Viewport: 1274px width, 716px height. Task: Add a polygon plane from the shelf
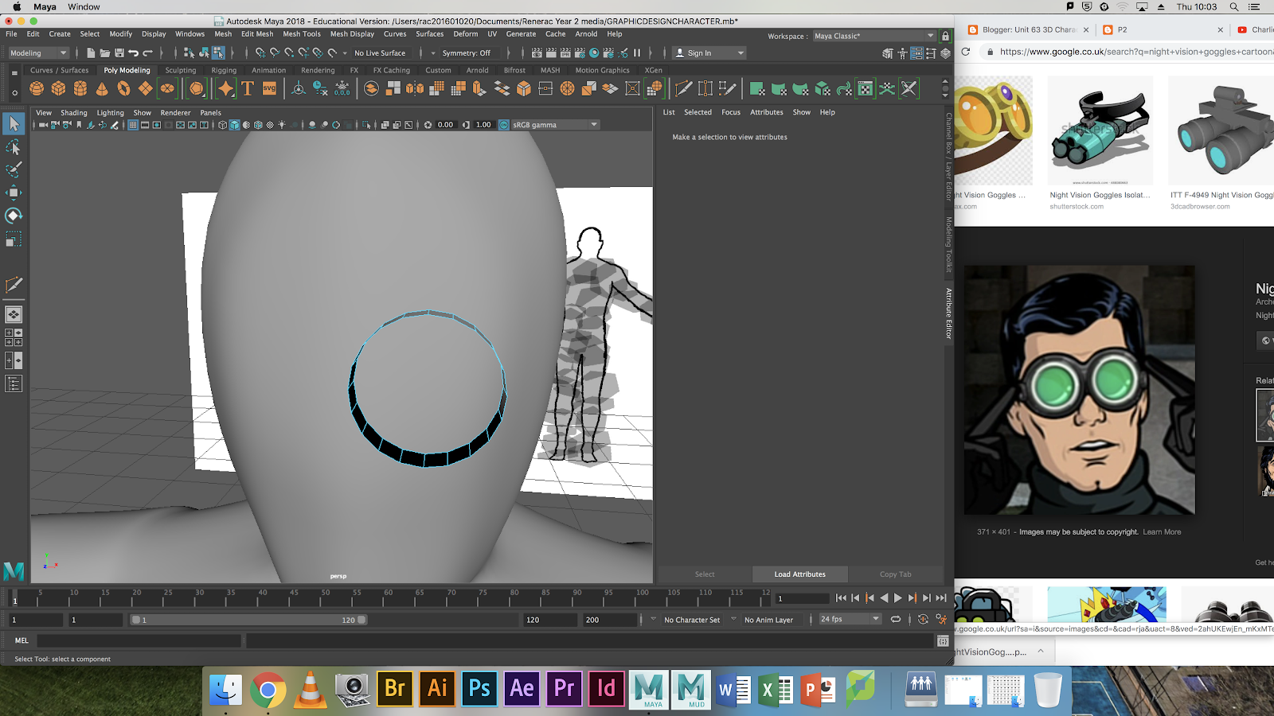coord(146,89)
